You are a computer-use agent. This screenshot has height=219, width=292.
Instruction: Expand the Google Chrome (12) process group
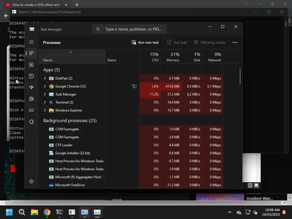[x=45, y=86]
